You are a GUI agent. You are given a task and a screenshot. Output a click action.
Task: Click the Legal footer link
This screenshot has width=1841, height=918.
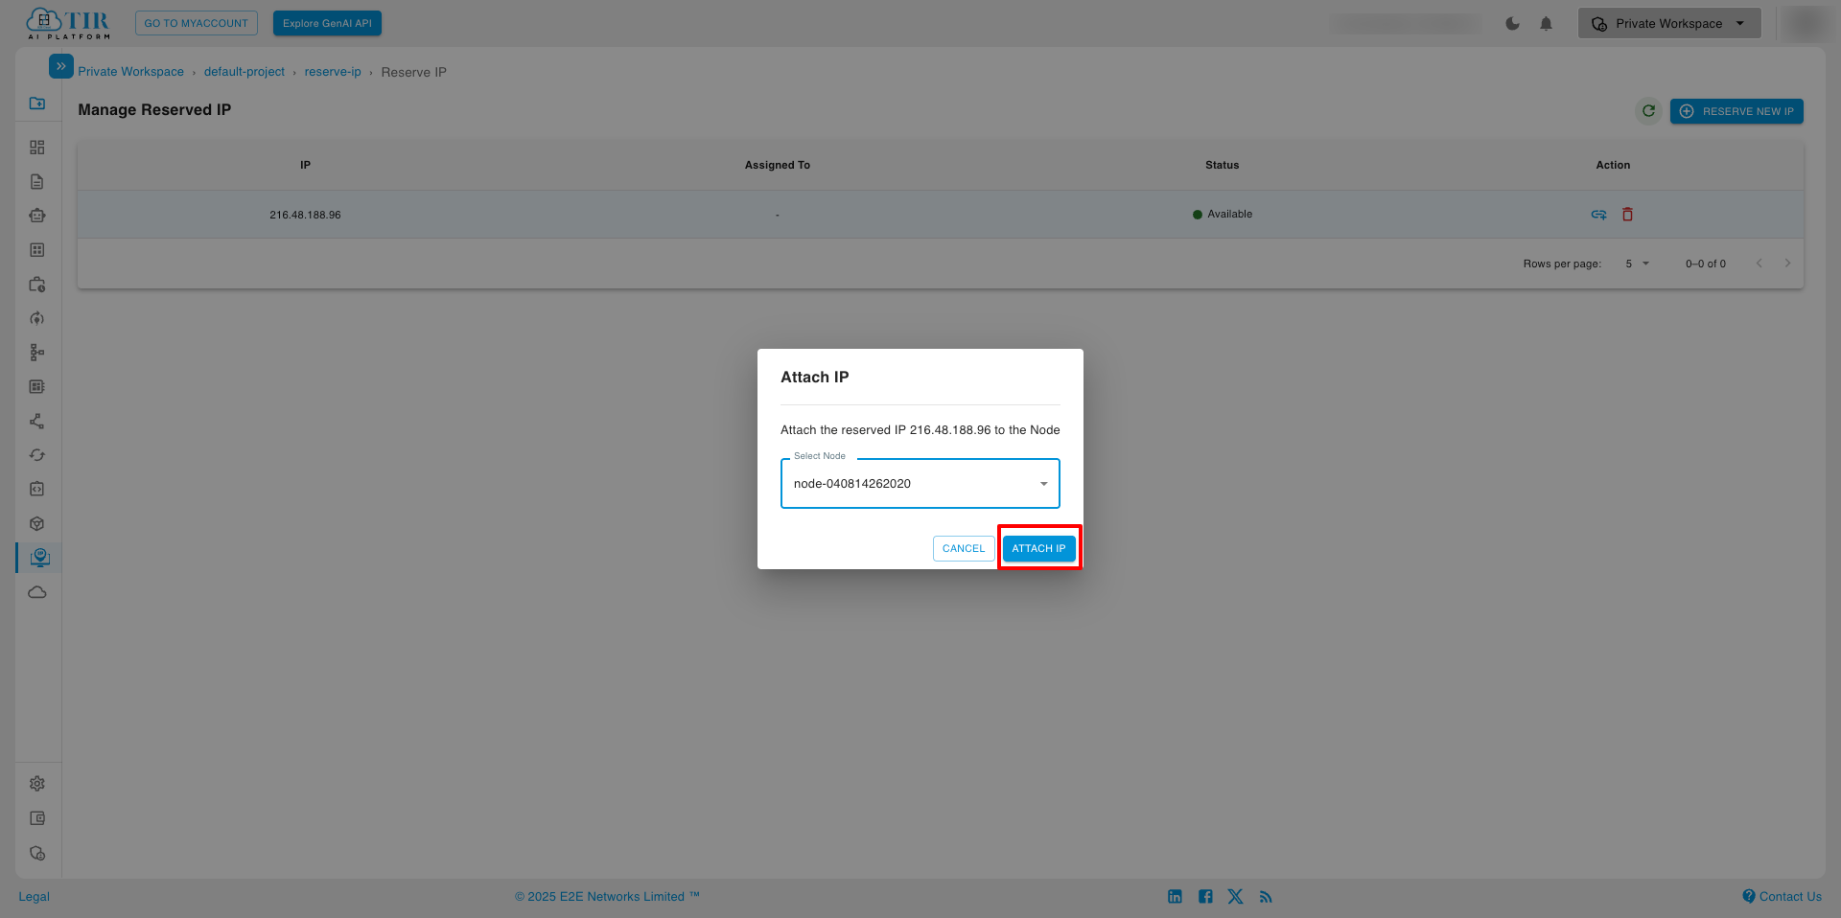coord(34,897)
